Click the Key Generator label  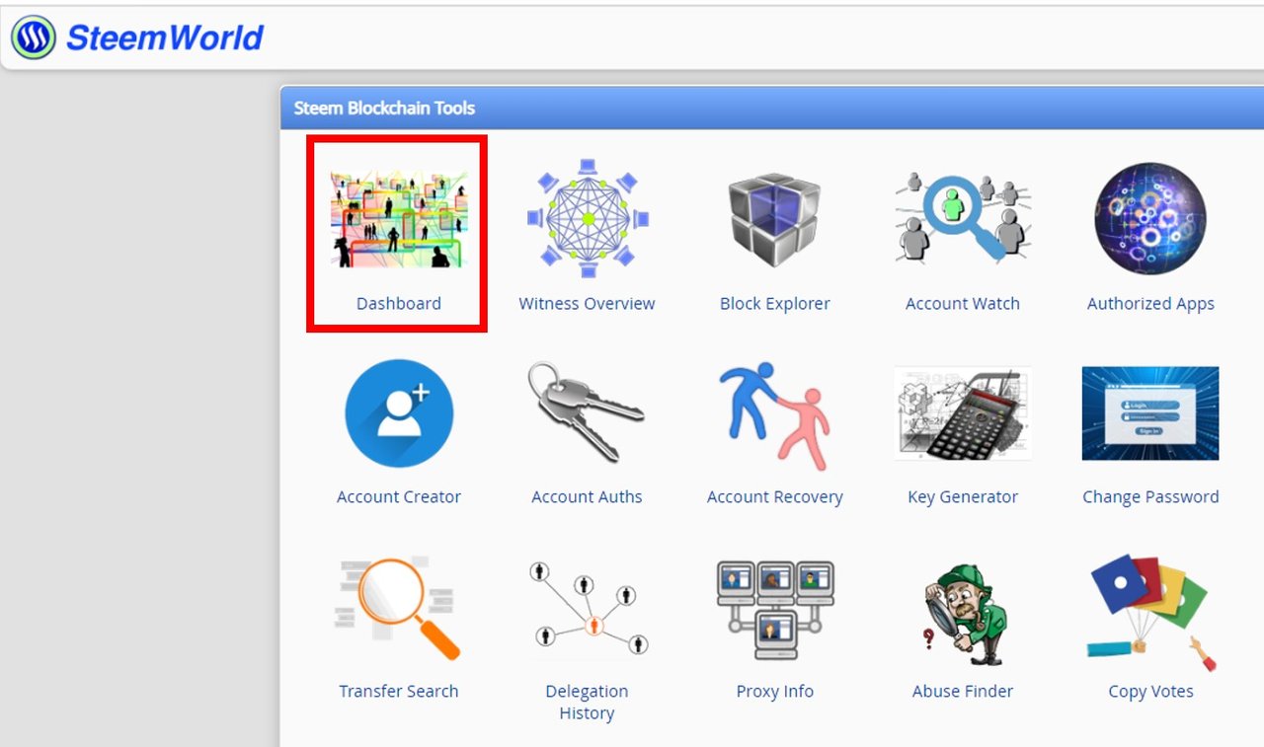[963, 497]
